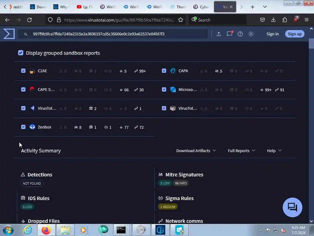Switch to the YouTube Lp. tab

coord(86,7)
